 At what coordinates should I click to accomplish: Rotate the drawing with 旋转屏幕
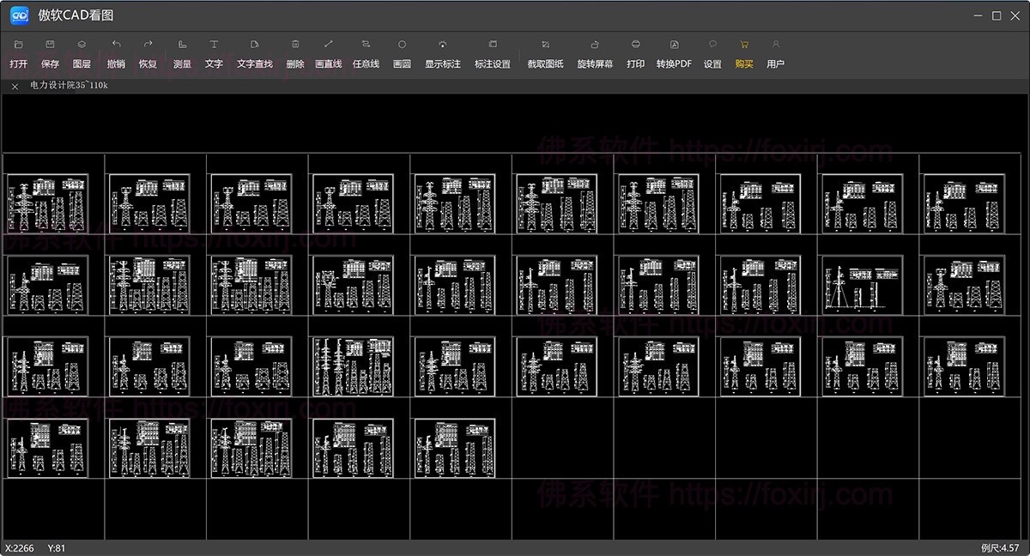[595, 53]
